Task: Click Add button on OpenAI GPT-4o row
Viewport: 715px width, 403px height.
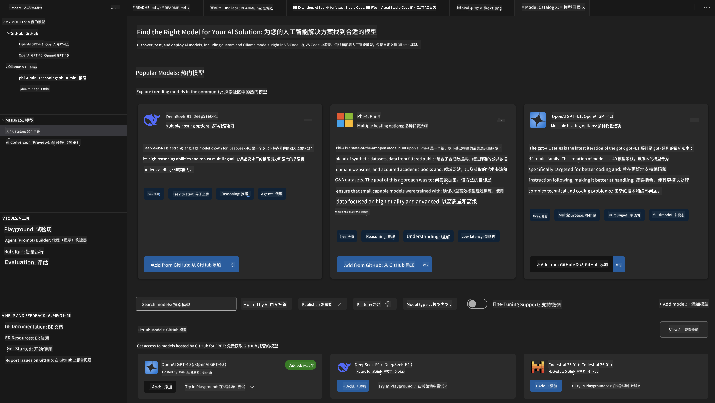Action: (x=160, y=387)
